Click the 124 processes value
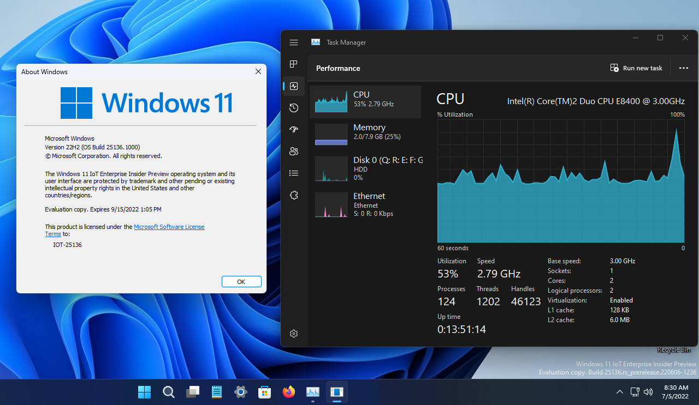The image size is (699, 405). [x=446, y=301]
